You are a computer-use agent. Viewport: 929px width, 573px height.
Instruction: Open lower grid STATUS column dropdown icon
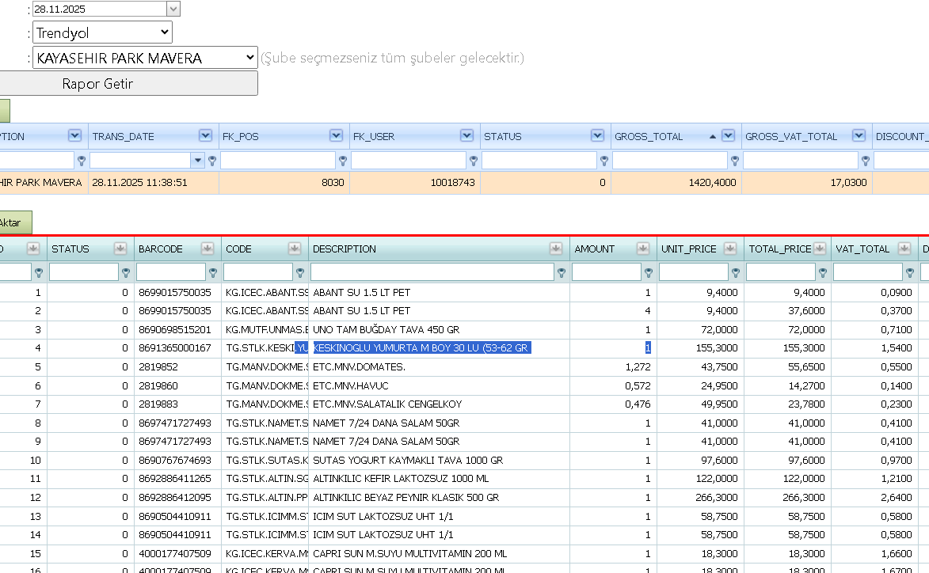120,249
